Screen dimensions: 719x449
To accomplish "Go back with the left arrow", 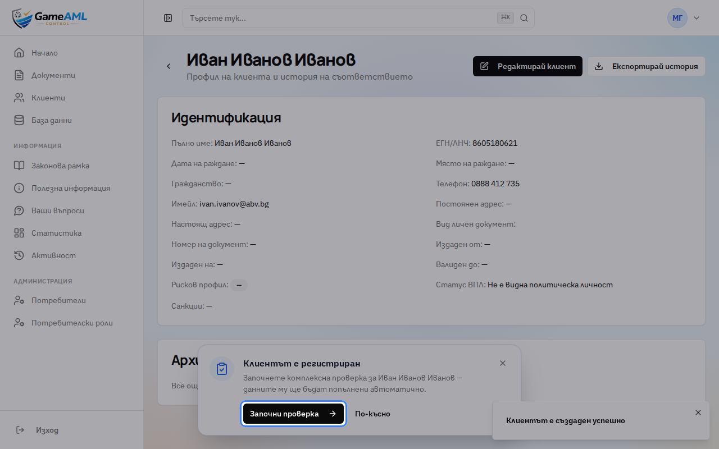I will click(x=169, y=66).
